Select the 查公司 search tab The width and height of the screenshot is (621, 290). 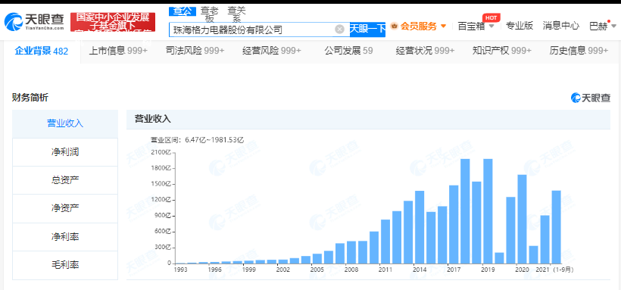pyautogui.click(x=183, y=11)
